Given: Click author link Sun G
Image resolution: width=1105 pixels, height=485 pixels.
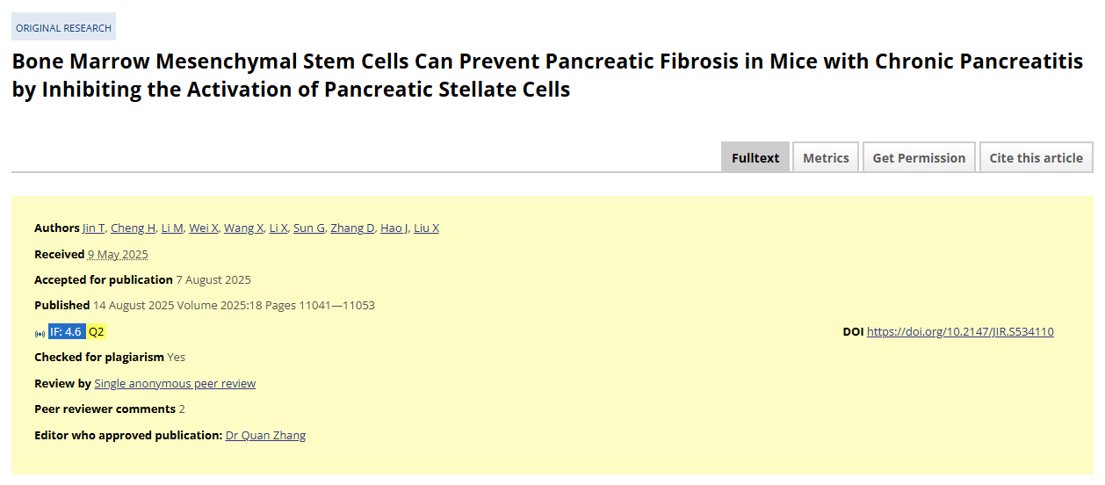Looking at the screenshot, I should click(x=309, y=228).
